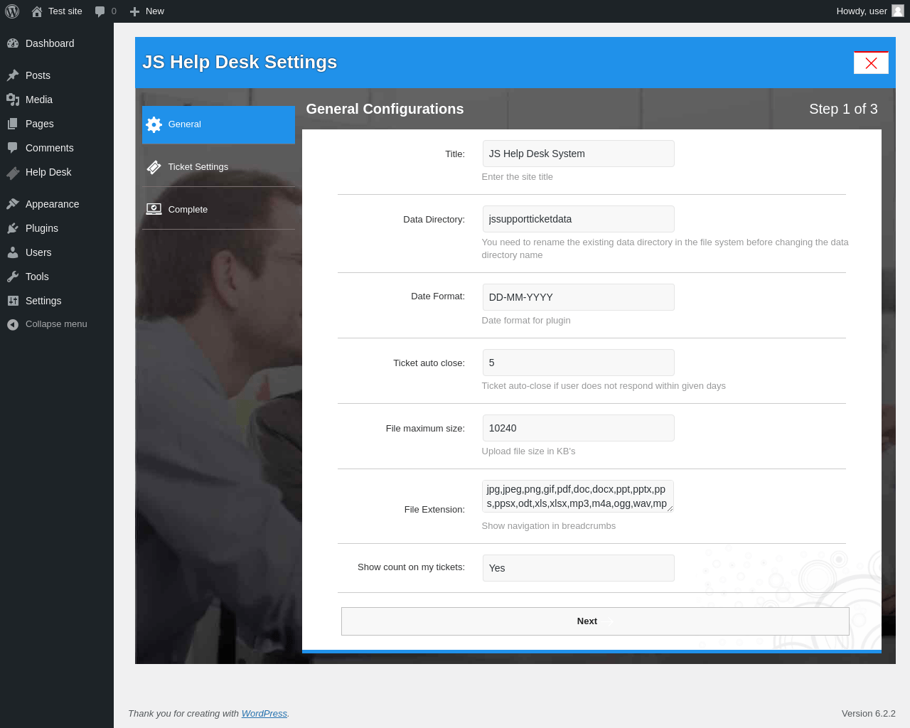Click the Version 6.2.2 footer text
The height and width of the screenshot is (728, 910).
point(869,714)
